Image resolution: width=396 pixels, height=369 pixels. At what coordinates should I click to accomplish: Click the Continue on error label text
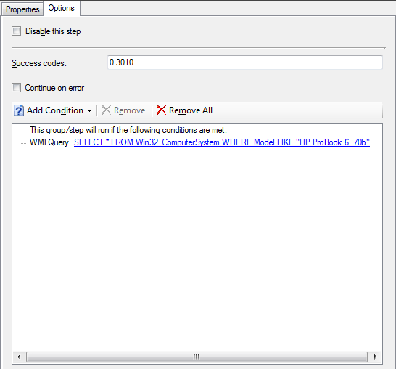pos(54,88)
